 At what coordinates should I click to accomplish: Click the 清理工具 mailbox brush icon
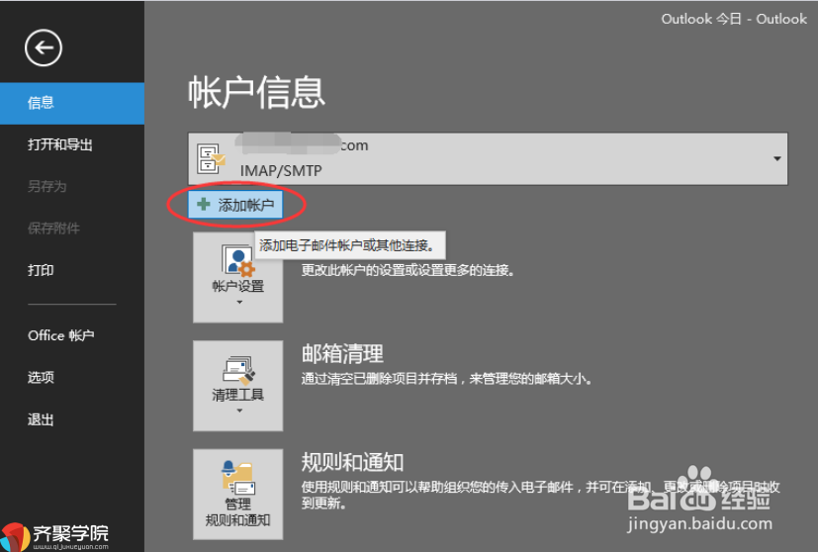238,369
